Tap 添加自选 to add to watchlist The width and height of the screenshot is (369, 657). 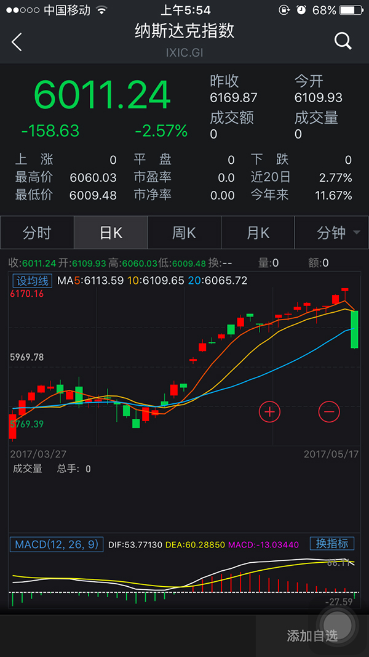pos(312,636)
